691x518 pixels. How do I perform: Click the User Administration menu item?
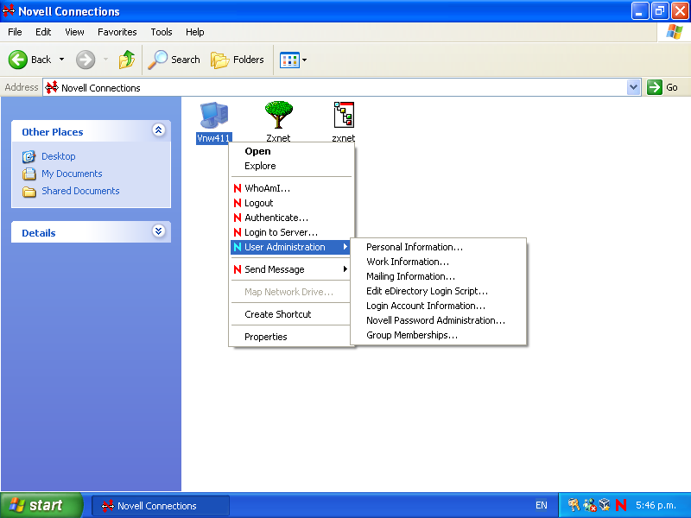pyautogui.click(x=290, y=247)
